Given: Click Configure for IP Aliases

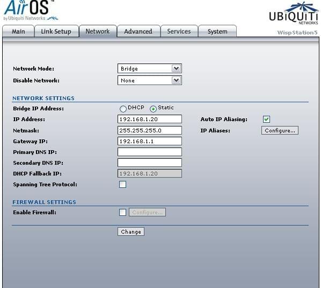Looking at the screenshot, I should click(x=280, y=130).
